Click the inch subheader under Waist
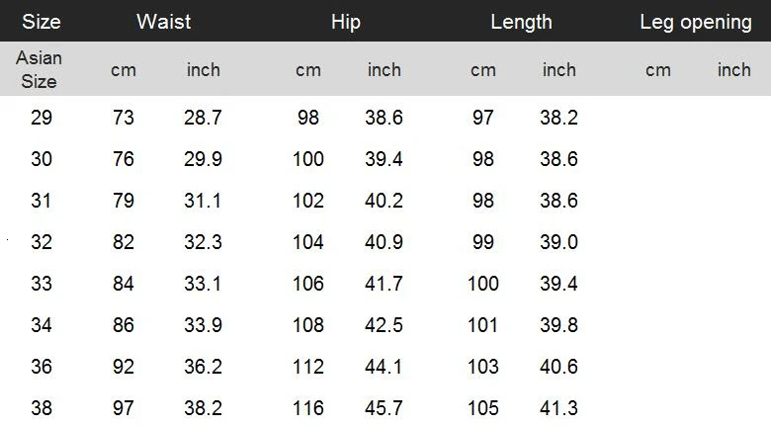Screen dimensions: 771x427 coord(204,70)
